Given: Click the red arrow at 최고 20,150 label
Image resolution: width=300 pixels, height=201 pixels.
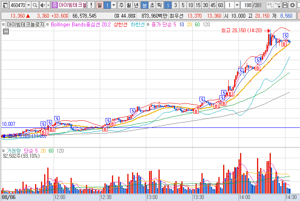Looking at the screenshot, I should (x=267, y=31).
